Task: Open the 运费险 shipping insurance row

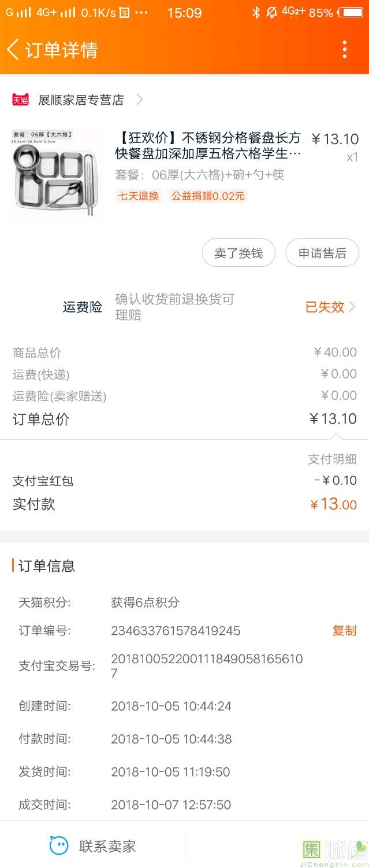Action: 82,307
